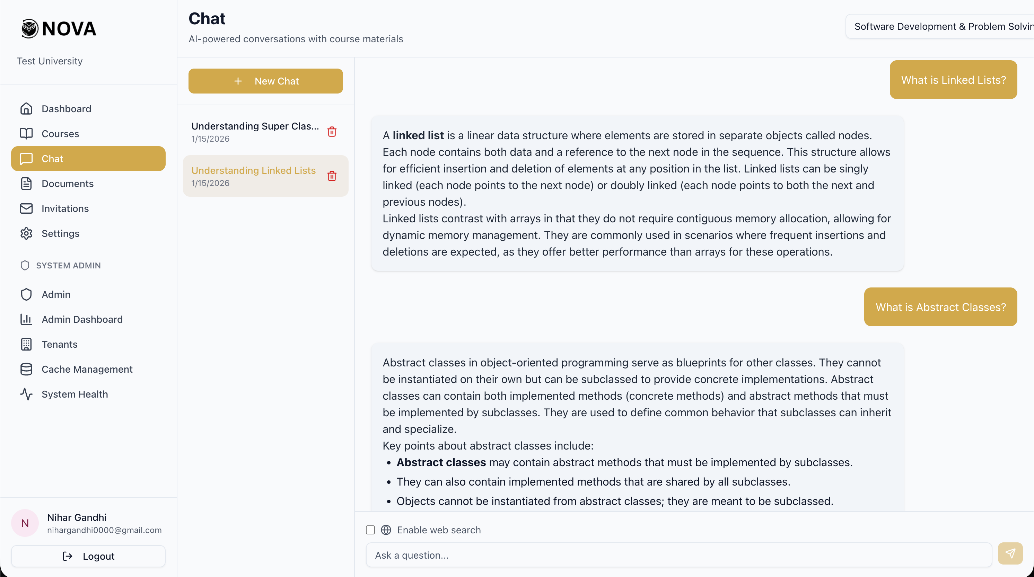Open the Understanding Super Classes conversation
Viewport: 1034px width, 577px height.
tap(255, 132)
